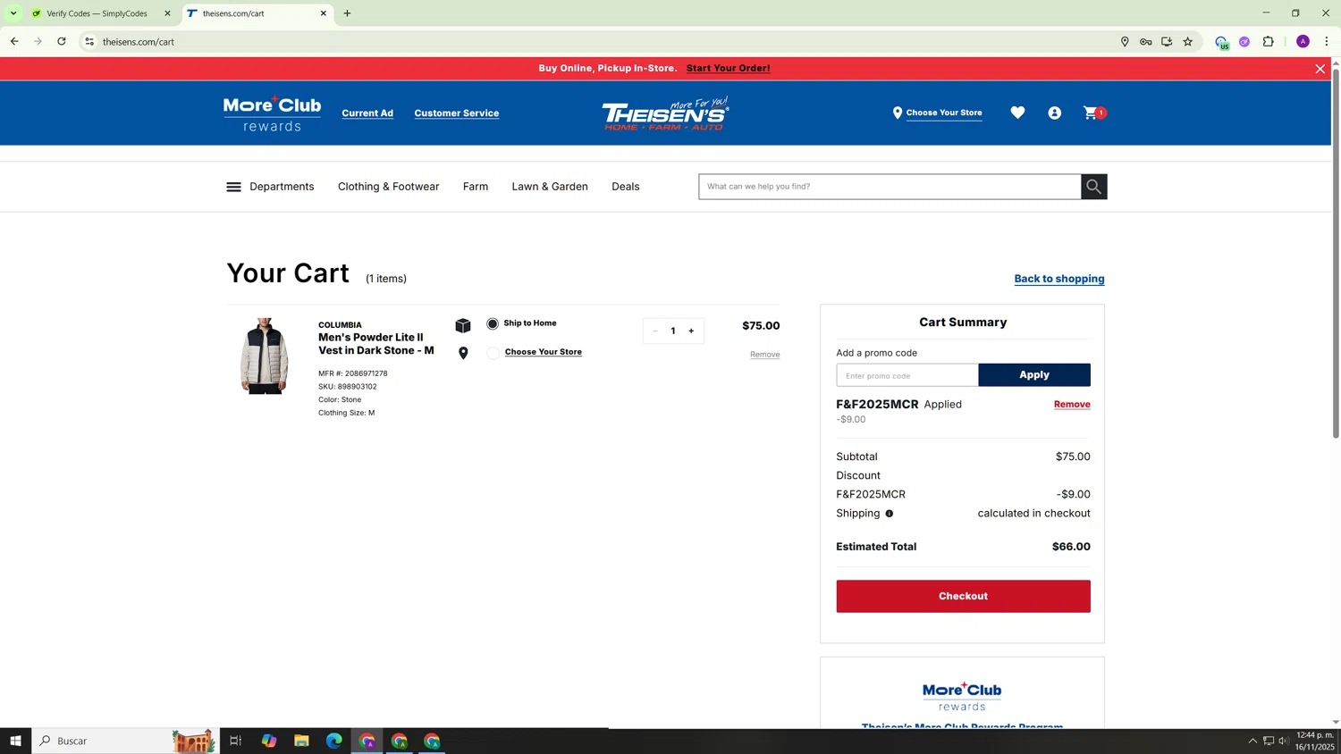Viewport: 1341px width, 754px height.
Task: Open the browser extensions puzzle icon
Action: click(x=1269, y=42)
